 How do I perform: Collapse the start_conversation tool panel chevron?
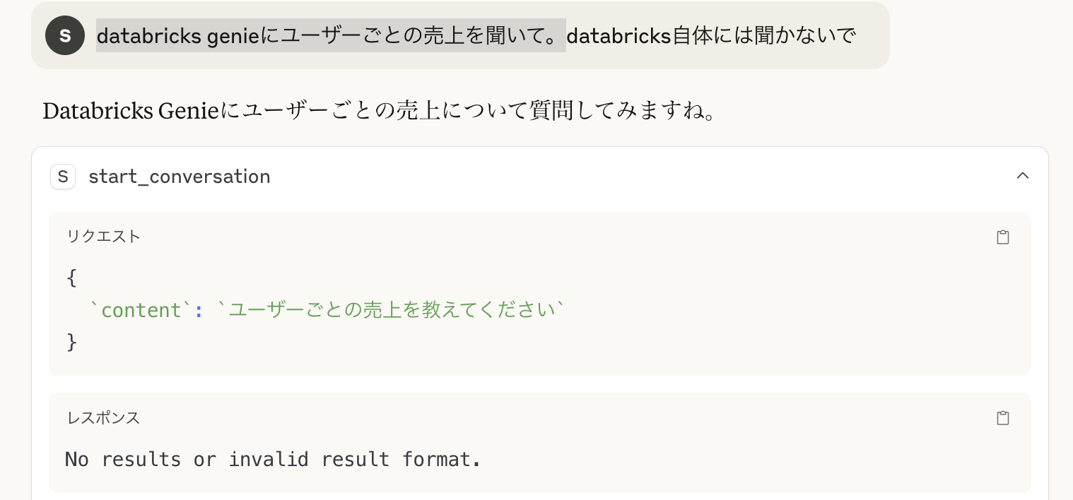pyautogui.click(x=1022, y=176)
